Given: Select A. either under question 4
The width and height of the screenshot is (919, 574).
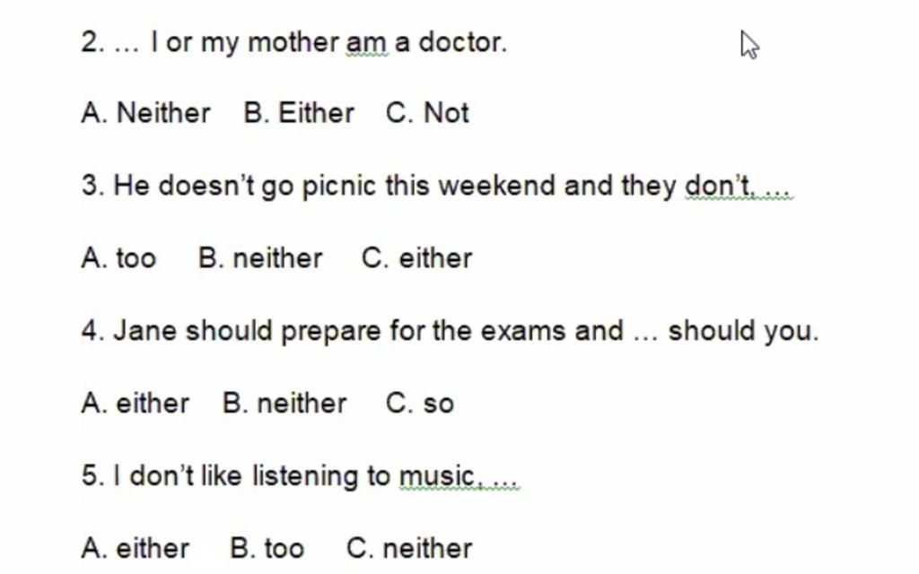Looking at the screenshot, I should [136, 404].
